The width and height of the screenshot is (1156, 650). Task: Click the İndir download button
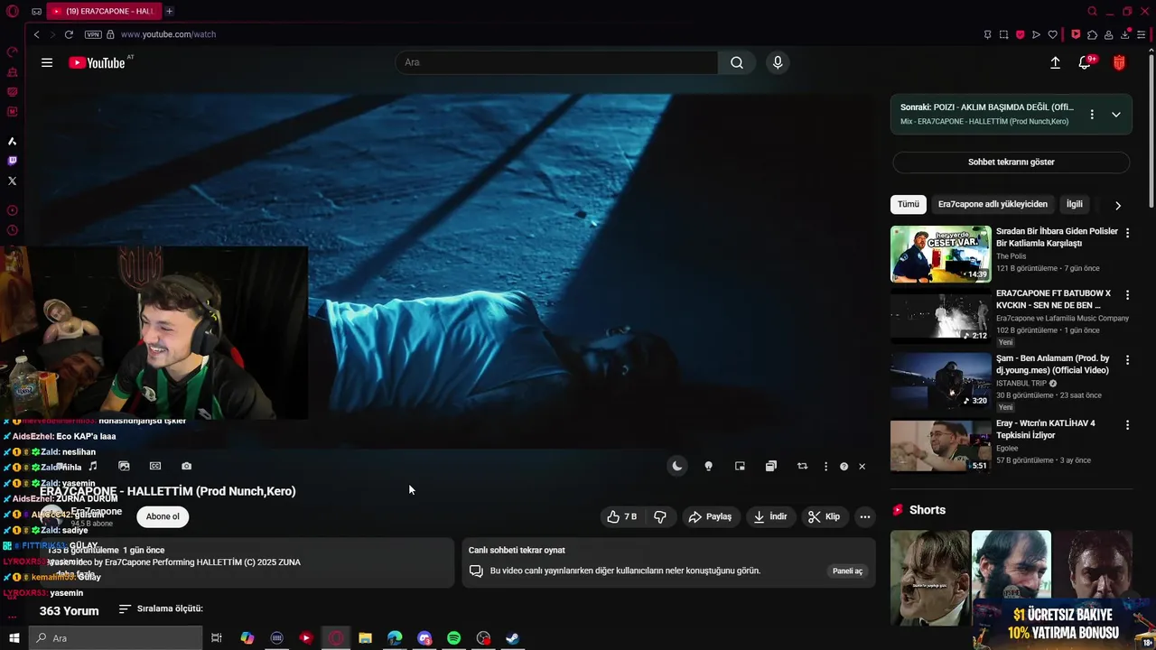(x=770, y=516)
